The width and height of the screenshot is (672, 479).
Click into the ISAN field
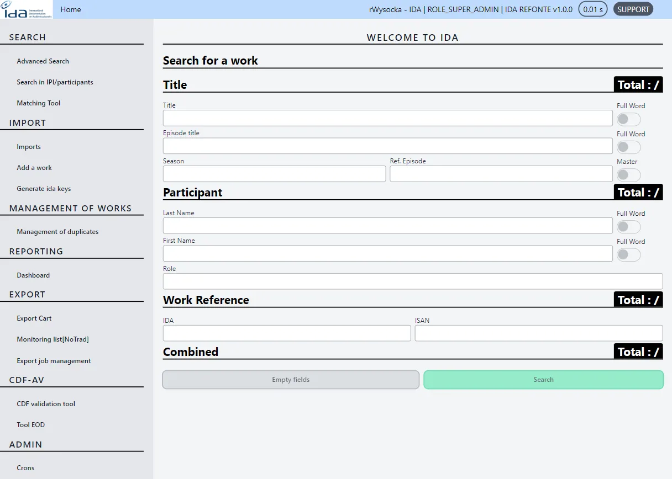coord(539,333)
